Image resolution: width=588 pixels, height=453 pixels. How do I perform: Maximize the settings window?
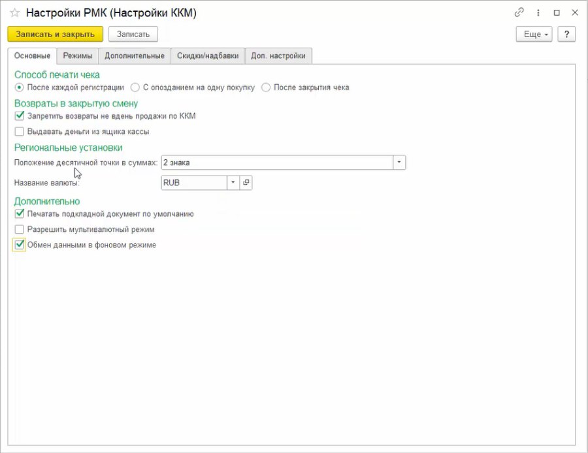pyautogui.click(x=557, y=13)
